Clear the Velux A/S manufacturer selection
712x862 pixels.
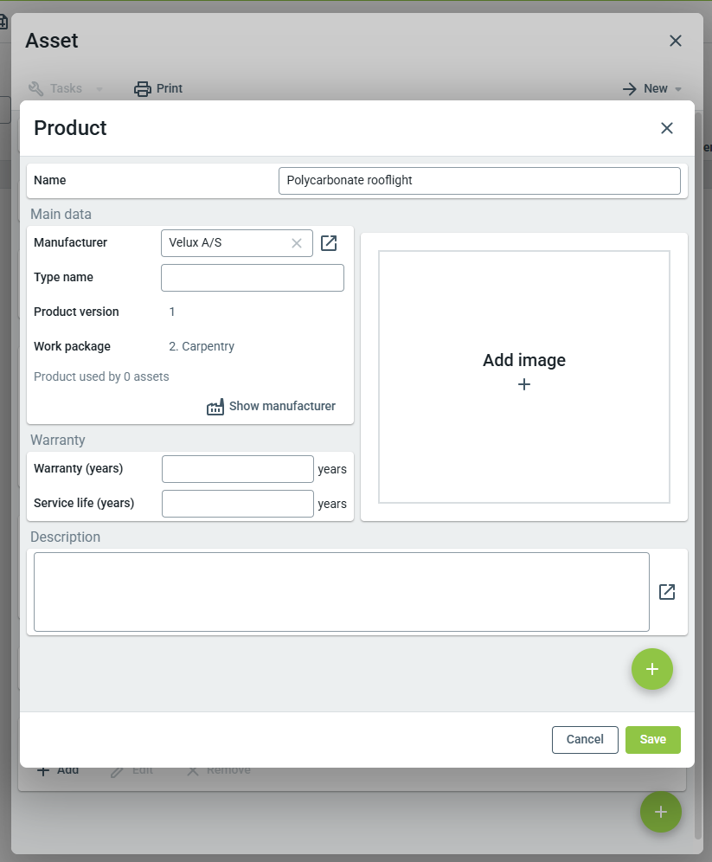297,243
